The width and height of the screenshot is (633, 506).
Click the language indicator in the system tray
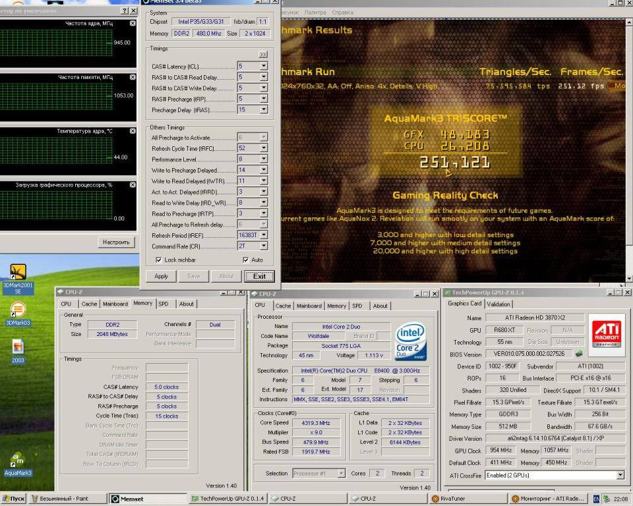(x=596, y=499)
